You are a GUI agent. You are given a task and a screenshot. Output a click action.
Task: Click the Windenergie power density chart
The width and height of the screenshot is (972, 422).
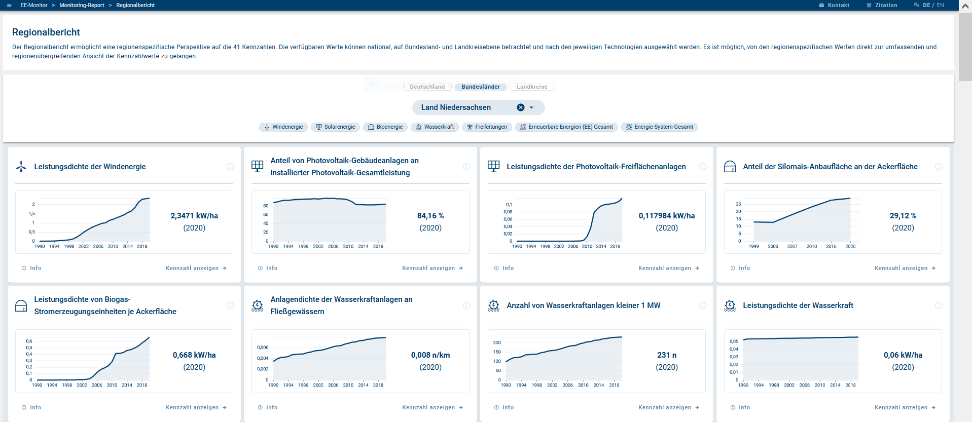[91, 222]
